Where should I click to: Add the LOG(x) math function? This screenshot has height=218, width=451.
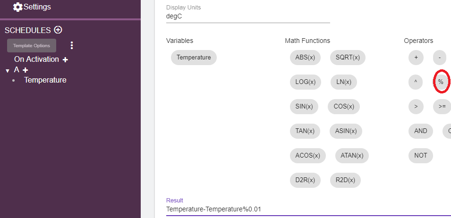(x=305, y=82)
